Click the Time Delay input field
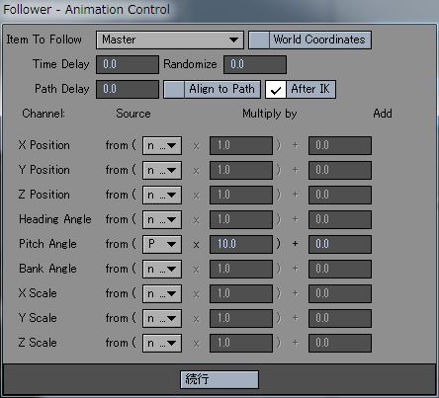The image size is (439, 398). [x=128, y=64]
